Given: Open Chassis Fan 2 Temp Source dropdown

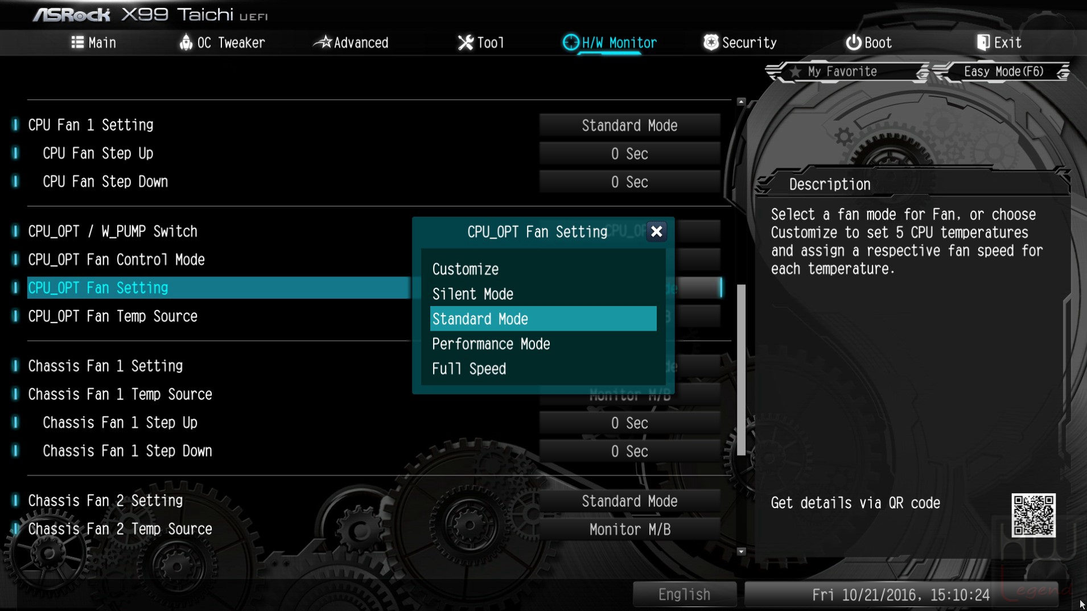Looking at the screenshot, I should 629,530.
